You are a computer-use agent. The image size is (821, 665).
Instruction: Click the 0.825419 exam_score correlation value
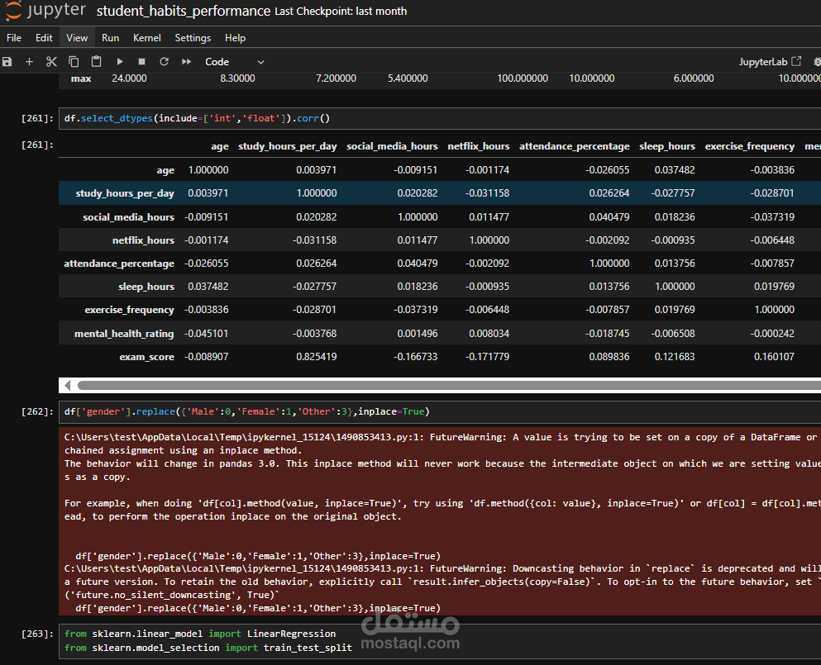[317, 356]
